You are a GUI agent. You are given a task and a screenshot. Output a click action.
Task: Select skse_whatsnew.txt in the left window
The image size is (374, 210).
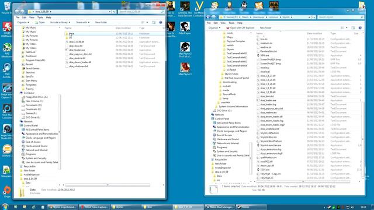coord(78,66)
